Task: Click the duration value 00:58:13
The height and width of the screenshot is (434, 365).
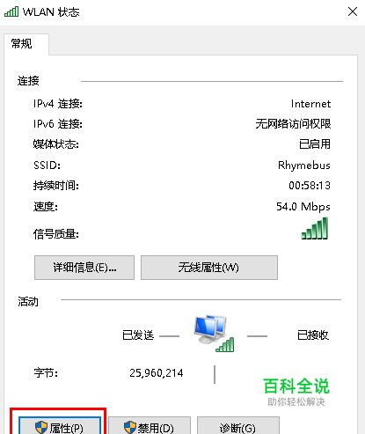Action: (x=310, y=186)
